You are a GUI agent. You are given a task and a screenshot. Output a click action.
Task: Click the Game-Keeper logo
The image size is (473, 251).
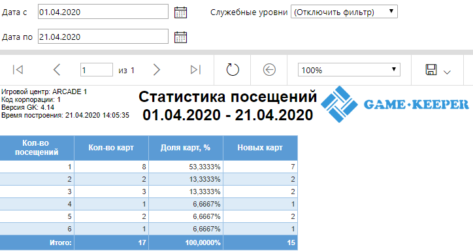(395, 105)
